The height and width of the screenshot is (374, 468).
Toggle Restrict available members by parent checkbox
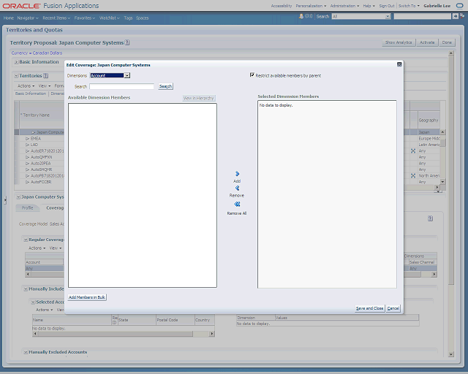point(252,75)
